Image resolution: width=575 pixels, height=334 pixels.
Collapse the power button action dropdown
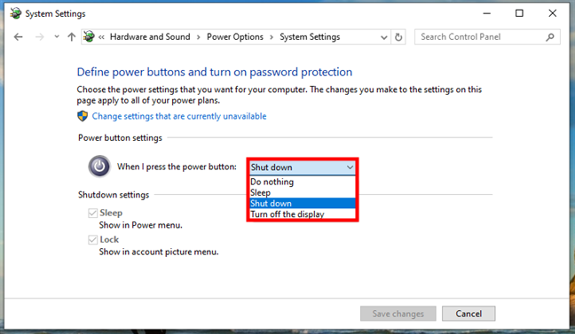[x=303, y=167]
